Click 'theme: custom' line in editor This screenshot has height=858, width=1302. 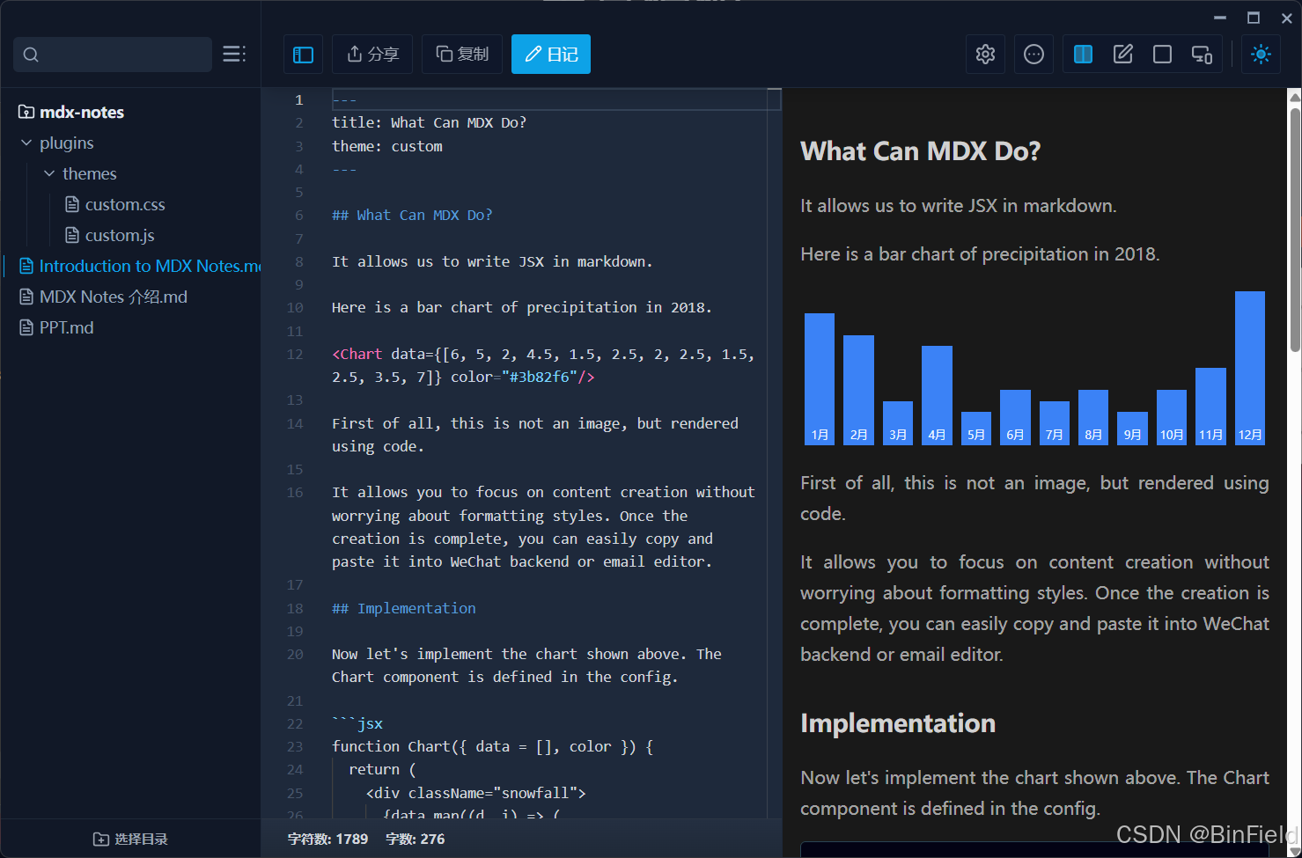click(387, 146)
